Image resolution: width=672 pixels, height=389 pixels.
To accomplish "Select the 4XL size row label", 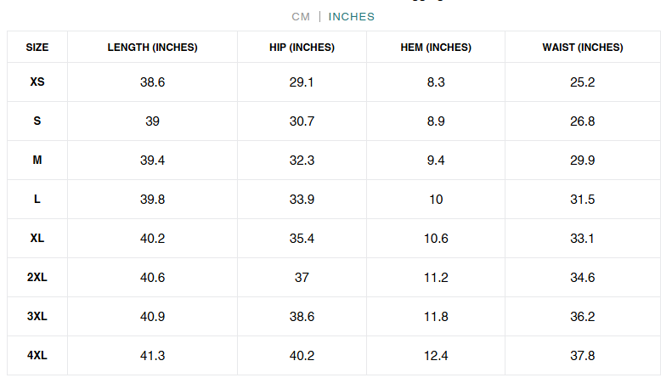I will point(37,356).
